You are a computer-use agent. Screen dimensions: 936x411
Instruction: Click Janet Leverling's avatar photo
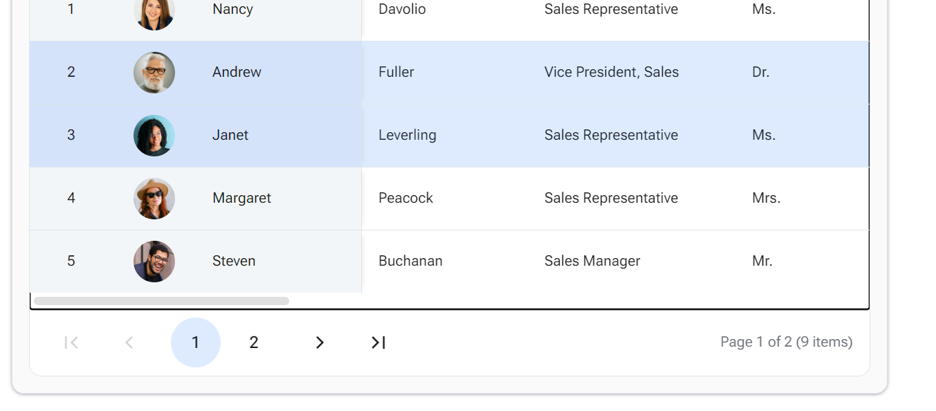(x=154, y=136)
